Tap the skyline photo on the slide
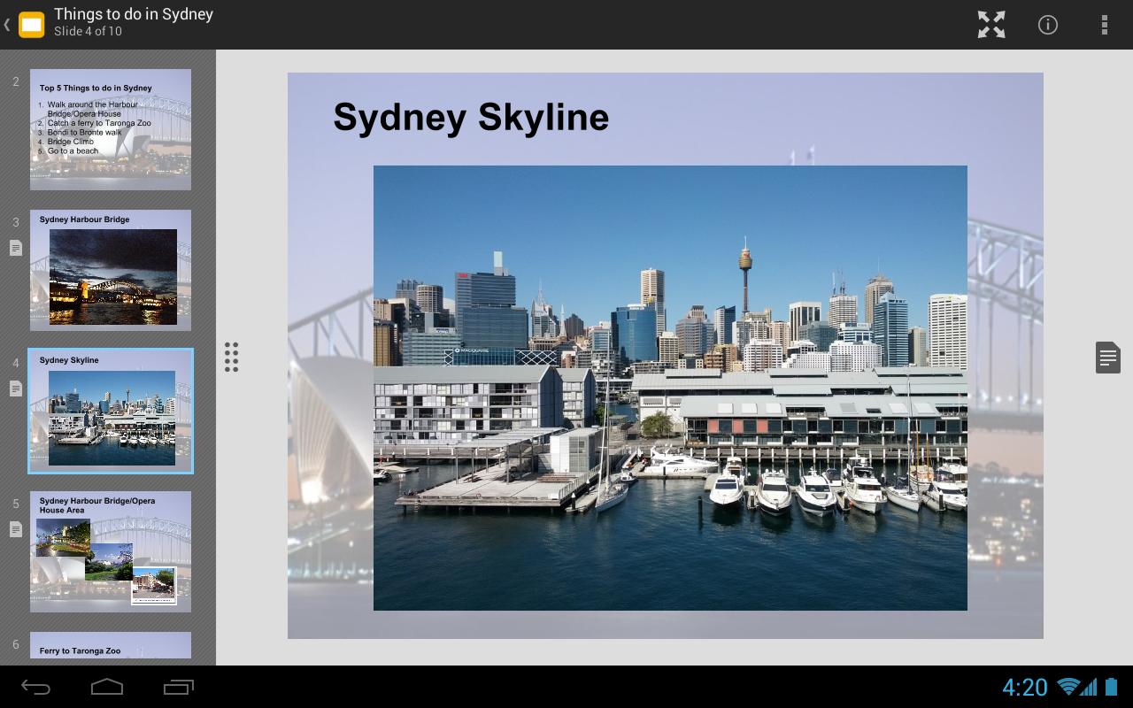 click(x=670, y=388)
